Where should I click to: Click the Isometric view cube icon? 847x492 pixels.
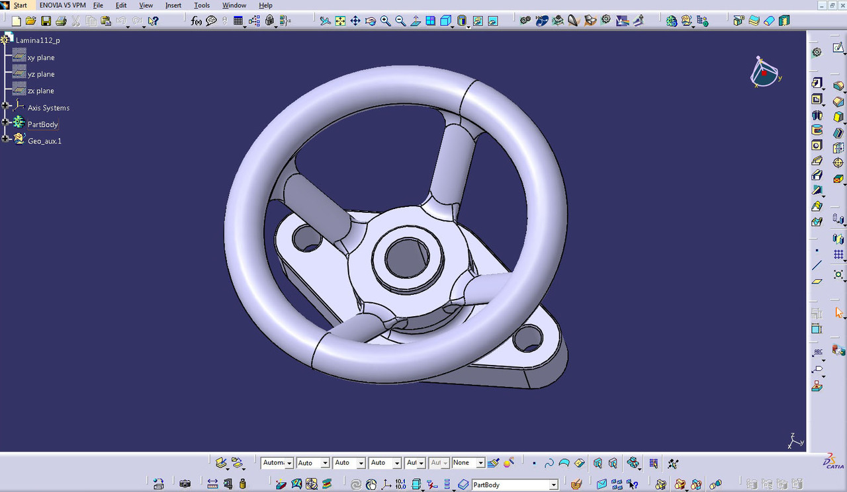(446, 21)
